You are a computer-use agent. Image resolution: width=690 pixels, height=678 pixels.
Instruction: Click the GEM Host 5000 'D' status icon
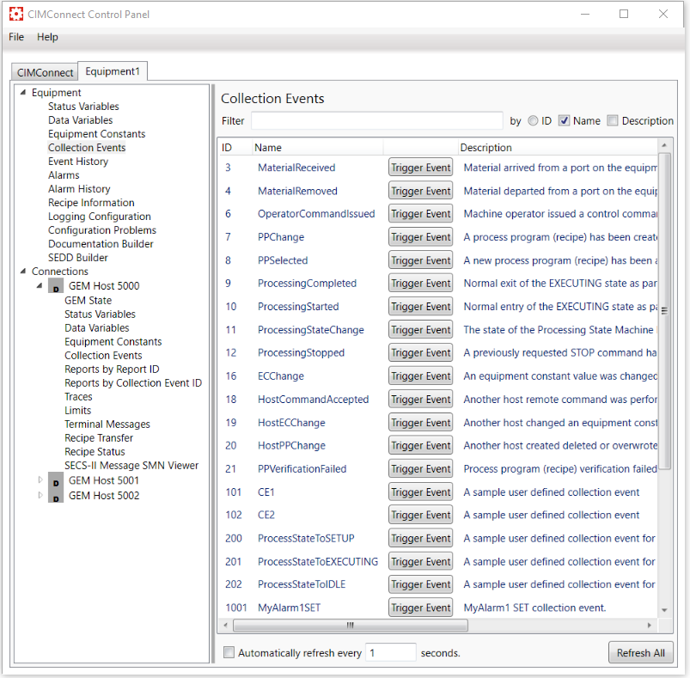click(x=56, y=286)
